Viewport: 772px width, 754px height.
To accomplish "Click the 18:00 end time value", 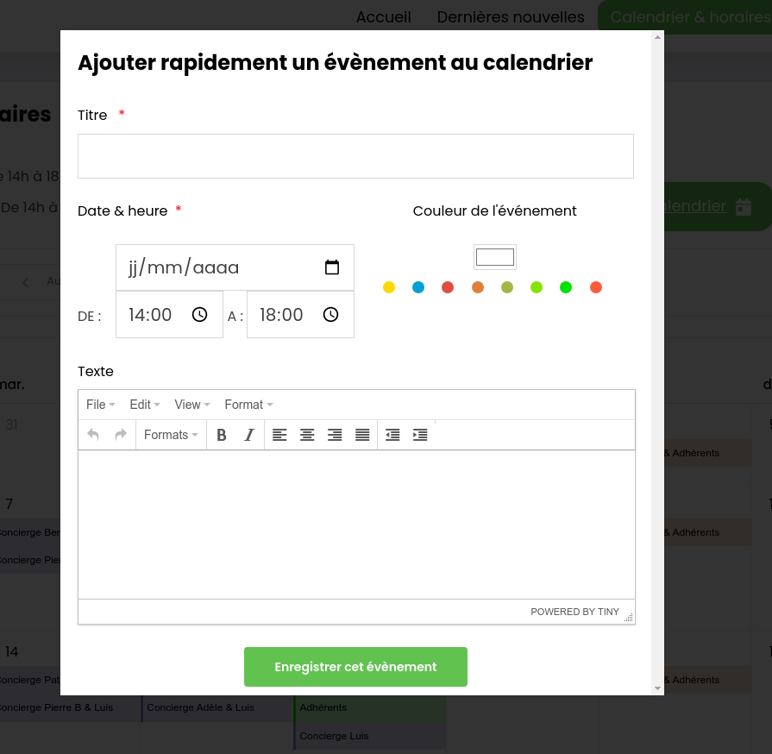I will tap(281, 315).
